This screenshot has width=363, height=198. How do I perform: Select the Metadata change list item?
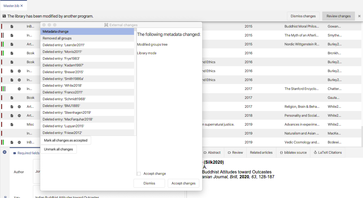[x=87, y=32]
